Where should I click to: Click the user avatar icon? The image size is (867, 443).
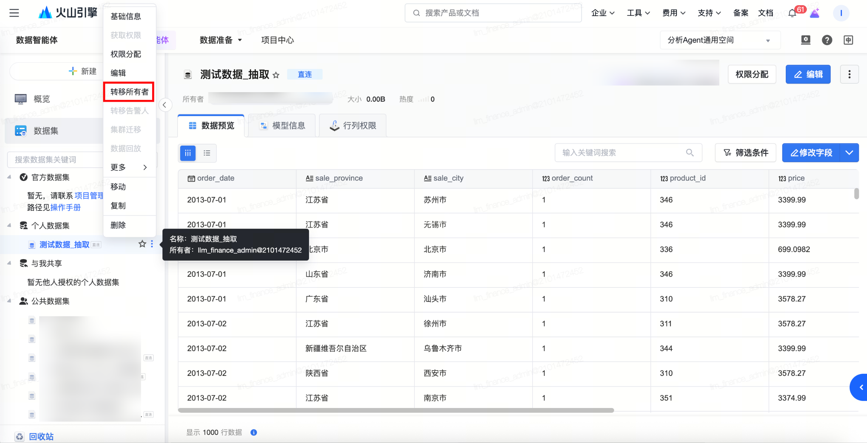[x=841, y=13]
